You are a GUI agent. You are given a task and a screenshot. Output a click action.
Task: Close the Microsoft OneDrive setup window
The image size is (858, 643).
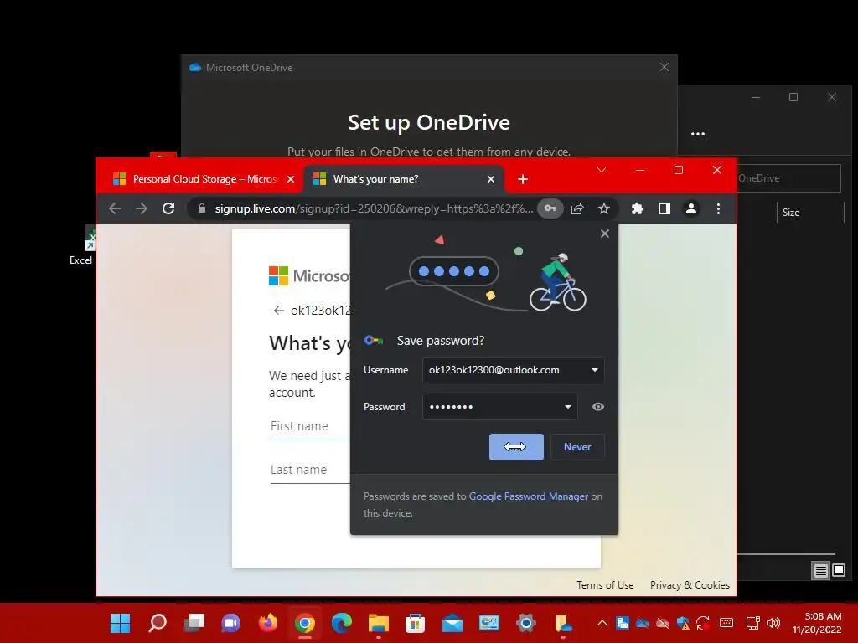[664, 67]
